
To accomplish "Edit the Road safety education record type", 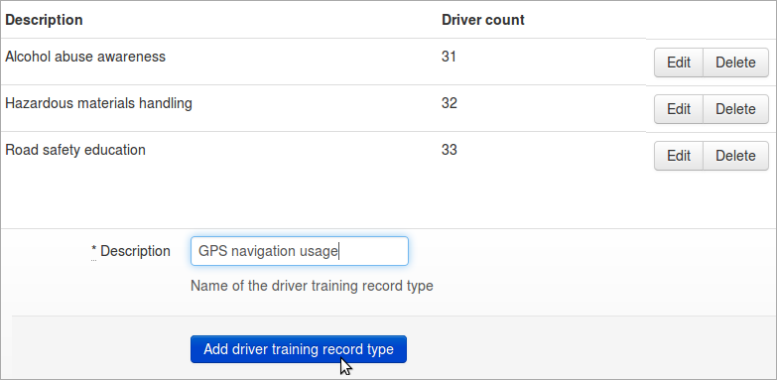I will 679,156.
